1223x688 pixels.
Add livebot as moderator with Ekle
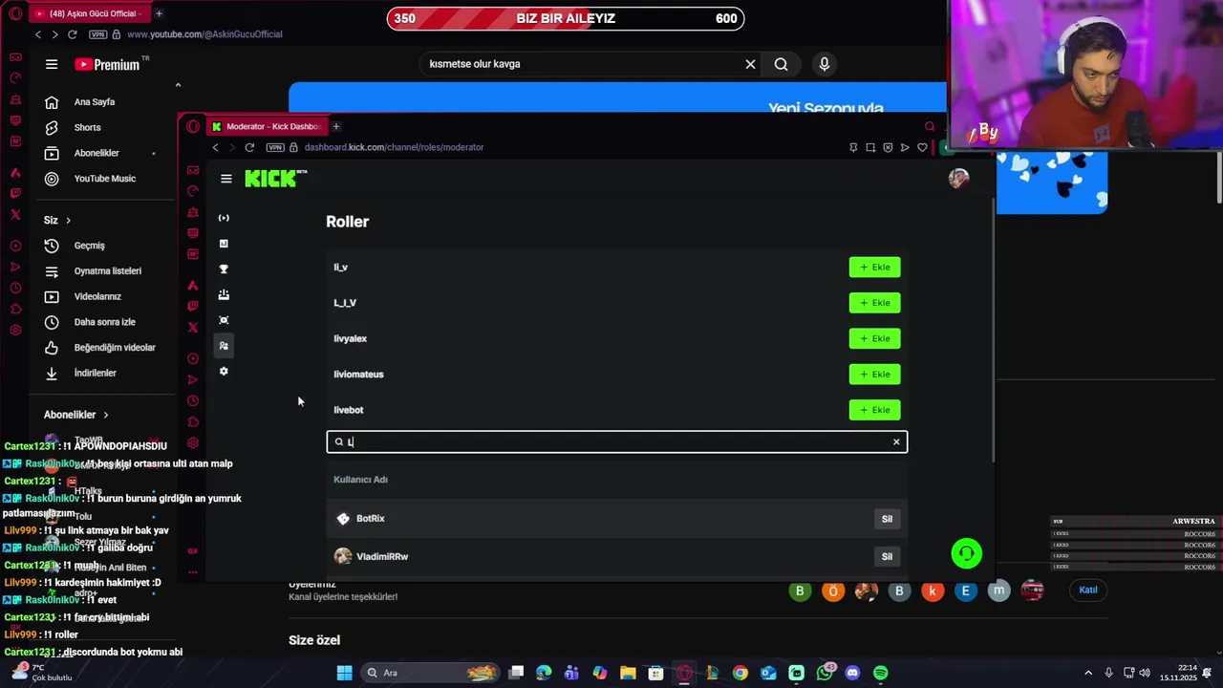[874, 410]
